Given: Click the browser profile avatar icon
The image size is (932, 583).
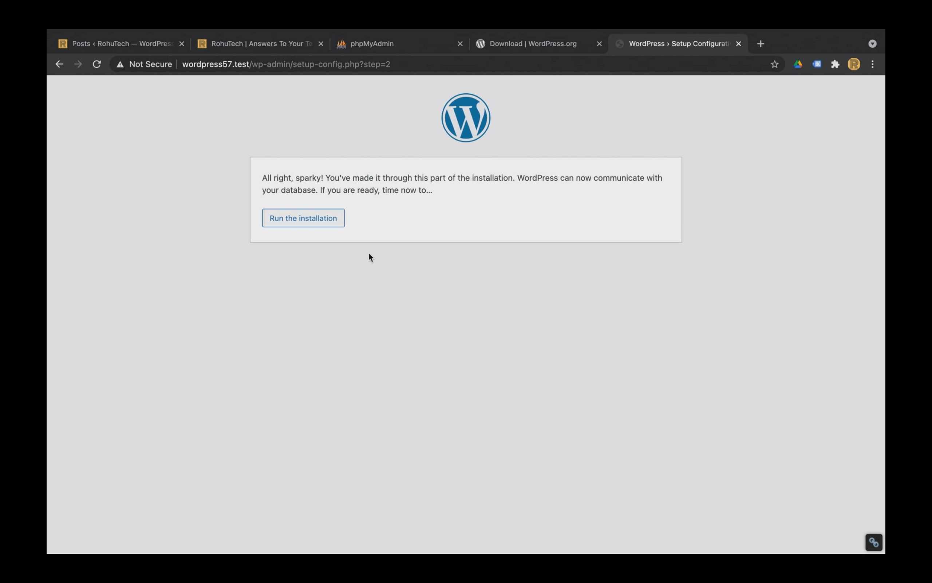Looking at the screenshot, I should point(853,64).
